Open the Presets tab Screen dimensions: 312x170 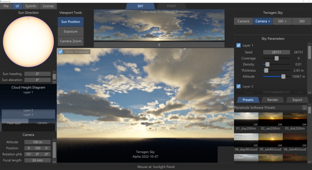(x=248, y=100)
